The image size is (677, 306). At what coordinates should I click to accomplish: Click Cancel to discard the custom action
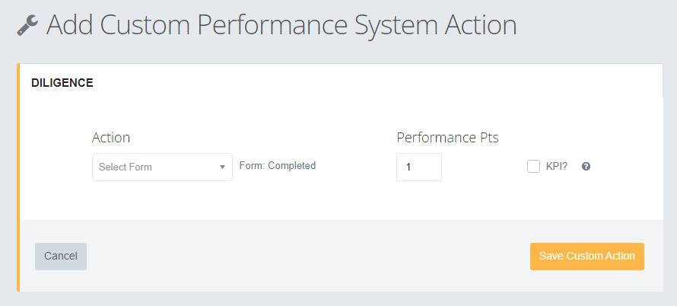coord(61,257)
